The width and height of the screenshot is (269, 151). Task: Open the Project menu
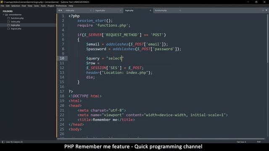click(51, 6)
